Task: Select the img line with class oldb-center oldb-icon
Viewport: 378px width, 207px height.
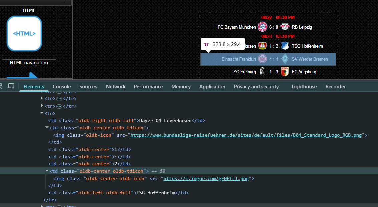Action: pos(154,178)
